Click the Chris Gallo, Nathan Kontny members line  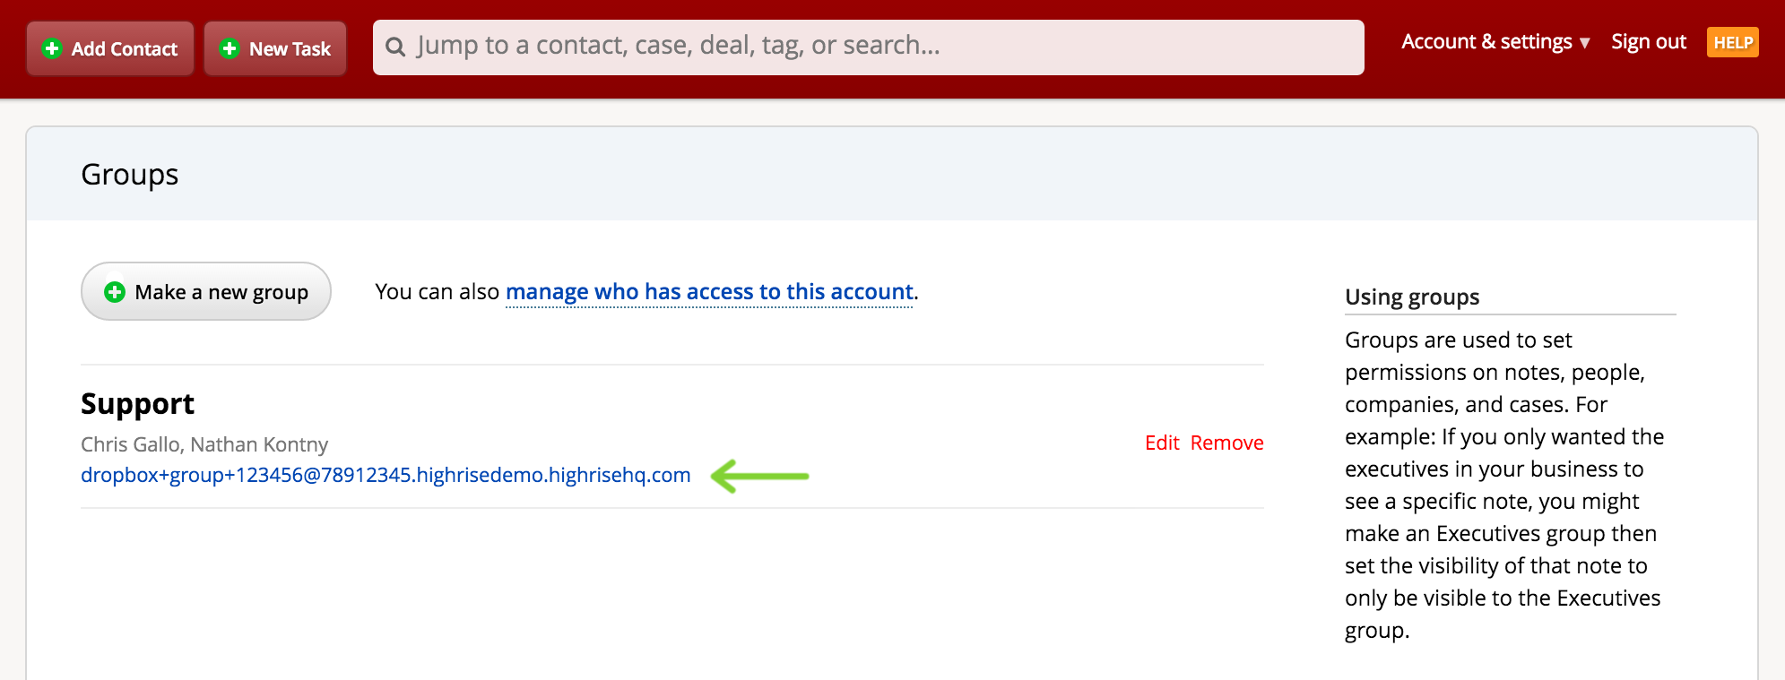coord(204,444)
